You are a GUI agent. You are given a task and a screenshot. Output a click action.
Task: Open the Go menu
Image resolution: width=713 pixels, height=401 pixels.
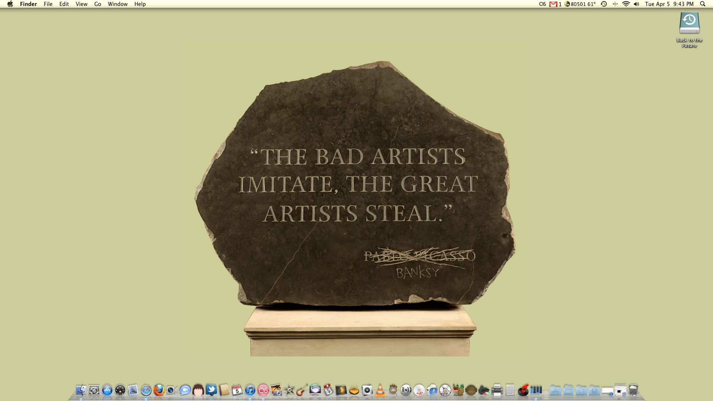click(98, 4)
